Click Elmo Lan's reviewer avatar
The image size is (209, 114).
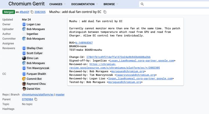(x=24, y=58)
